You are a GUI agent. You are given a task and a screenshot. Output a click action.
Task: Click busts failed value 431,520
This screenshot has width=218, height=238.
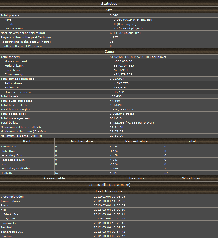click(x=116, y=105)
